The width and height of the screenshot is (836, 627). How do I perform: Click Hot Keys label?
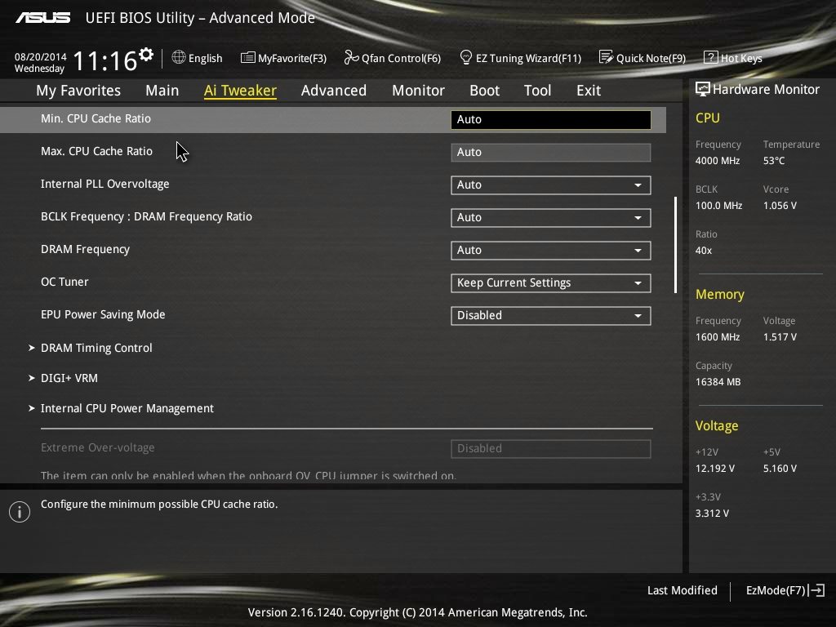(x=741, y=58)
